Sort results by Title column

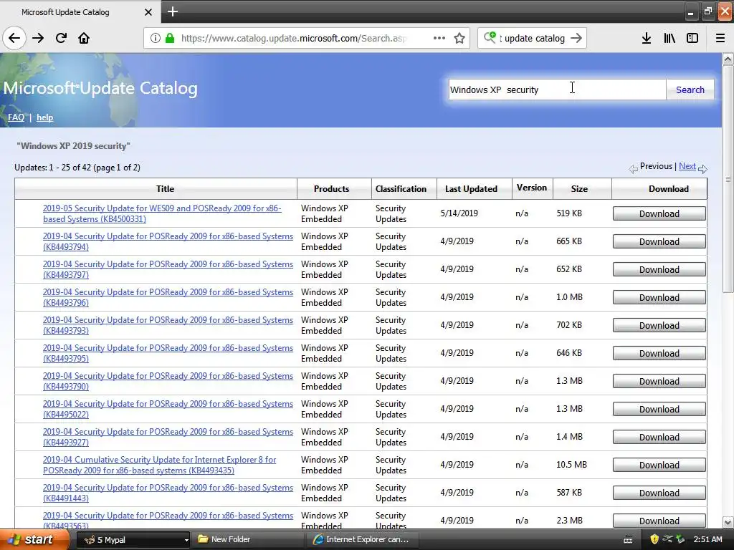pyautogui.click(x=165, y=189)
